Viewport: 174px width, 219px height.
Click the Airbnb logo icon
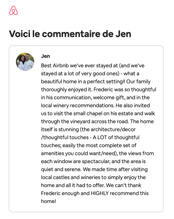click(13, 10)
